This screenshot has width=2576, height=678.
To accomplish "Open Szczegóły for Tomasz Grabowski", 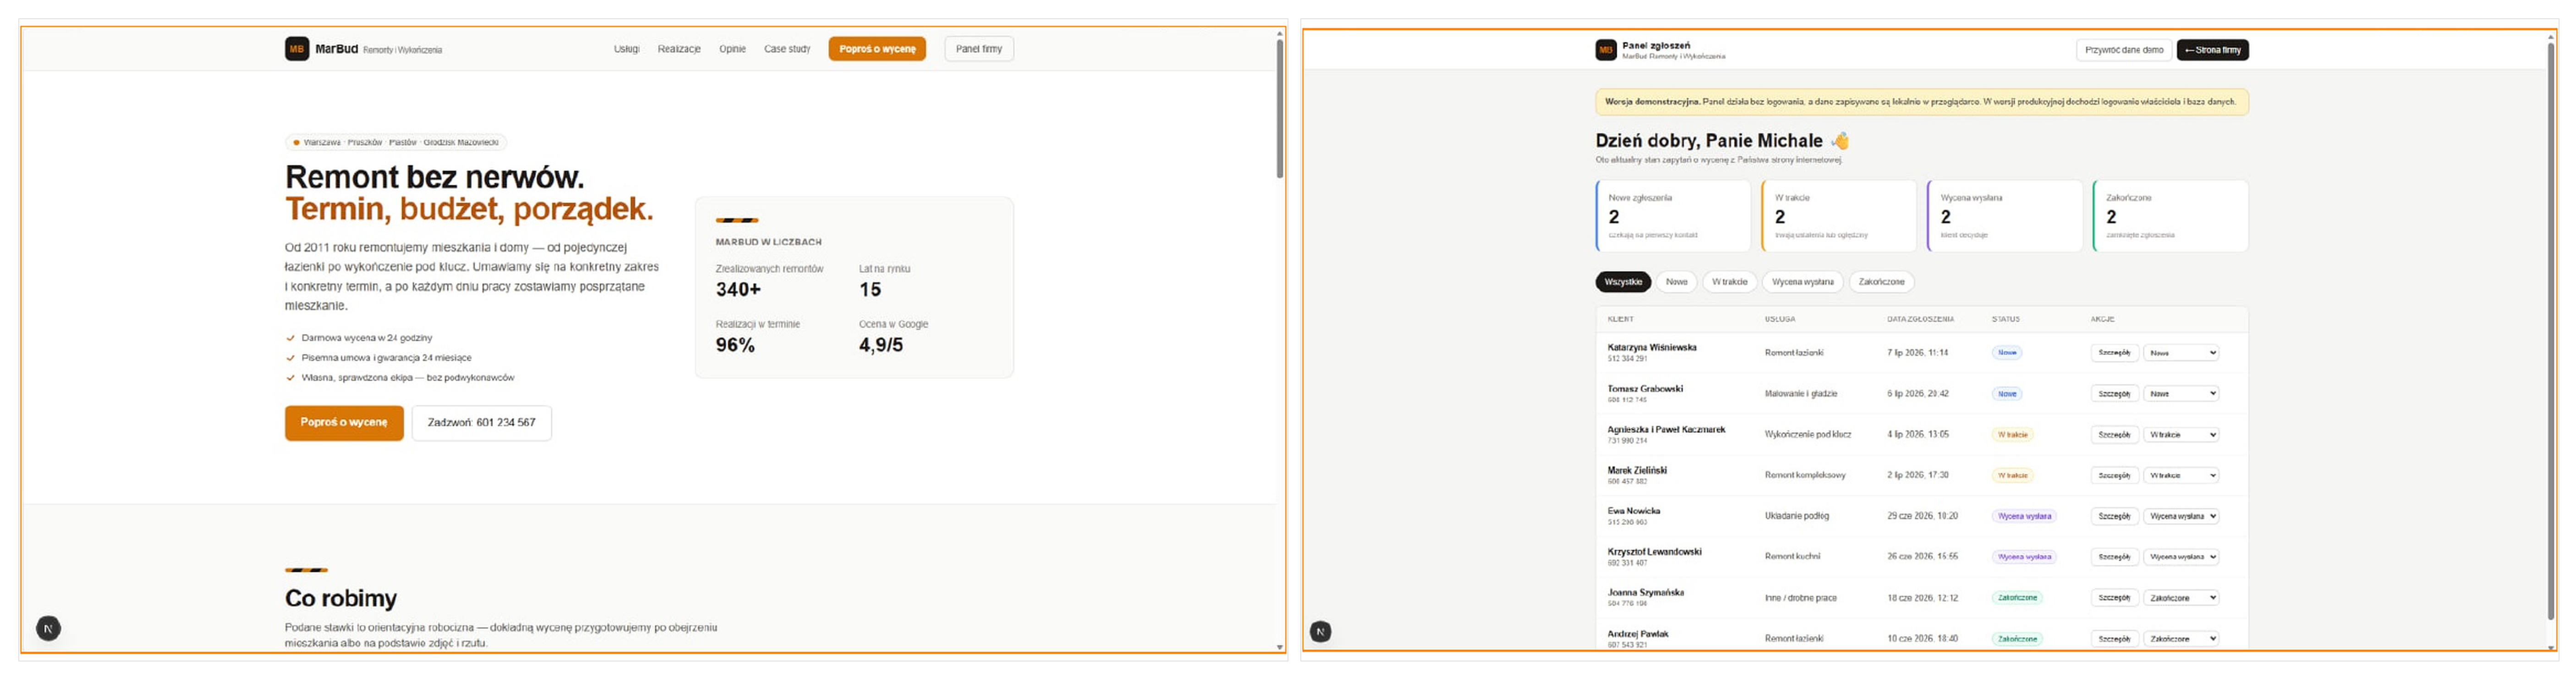I will 2115,394.
